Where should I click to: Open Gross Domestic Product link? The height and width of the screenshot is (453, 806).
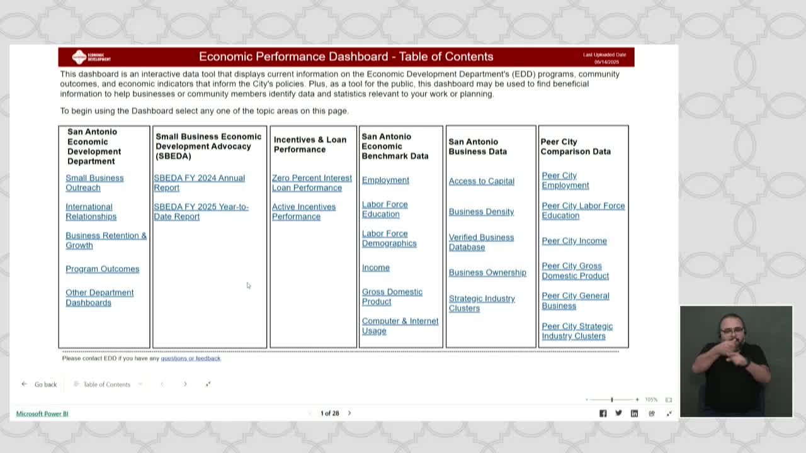(392, 296)
